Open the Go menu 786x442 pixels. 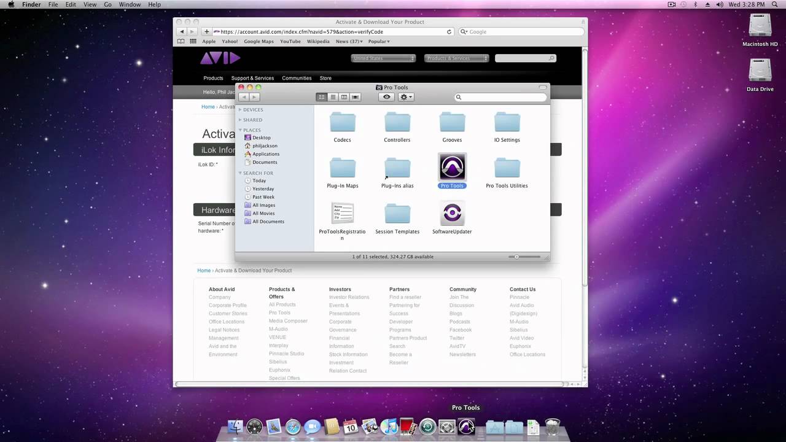(x=108, y=4)
